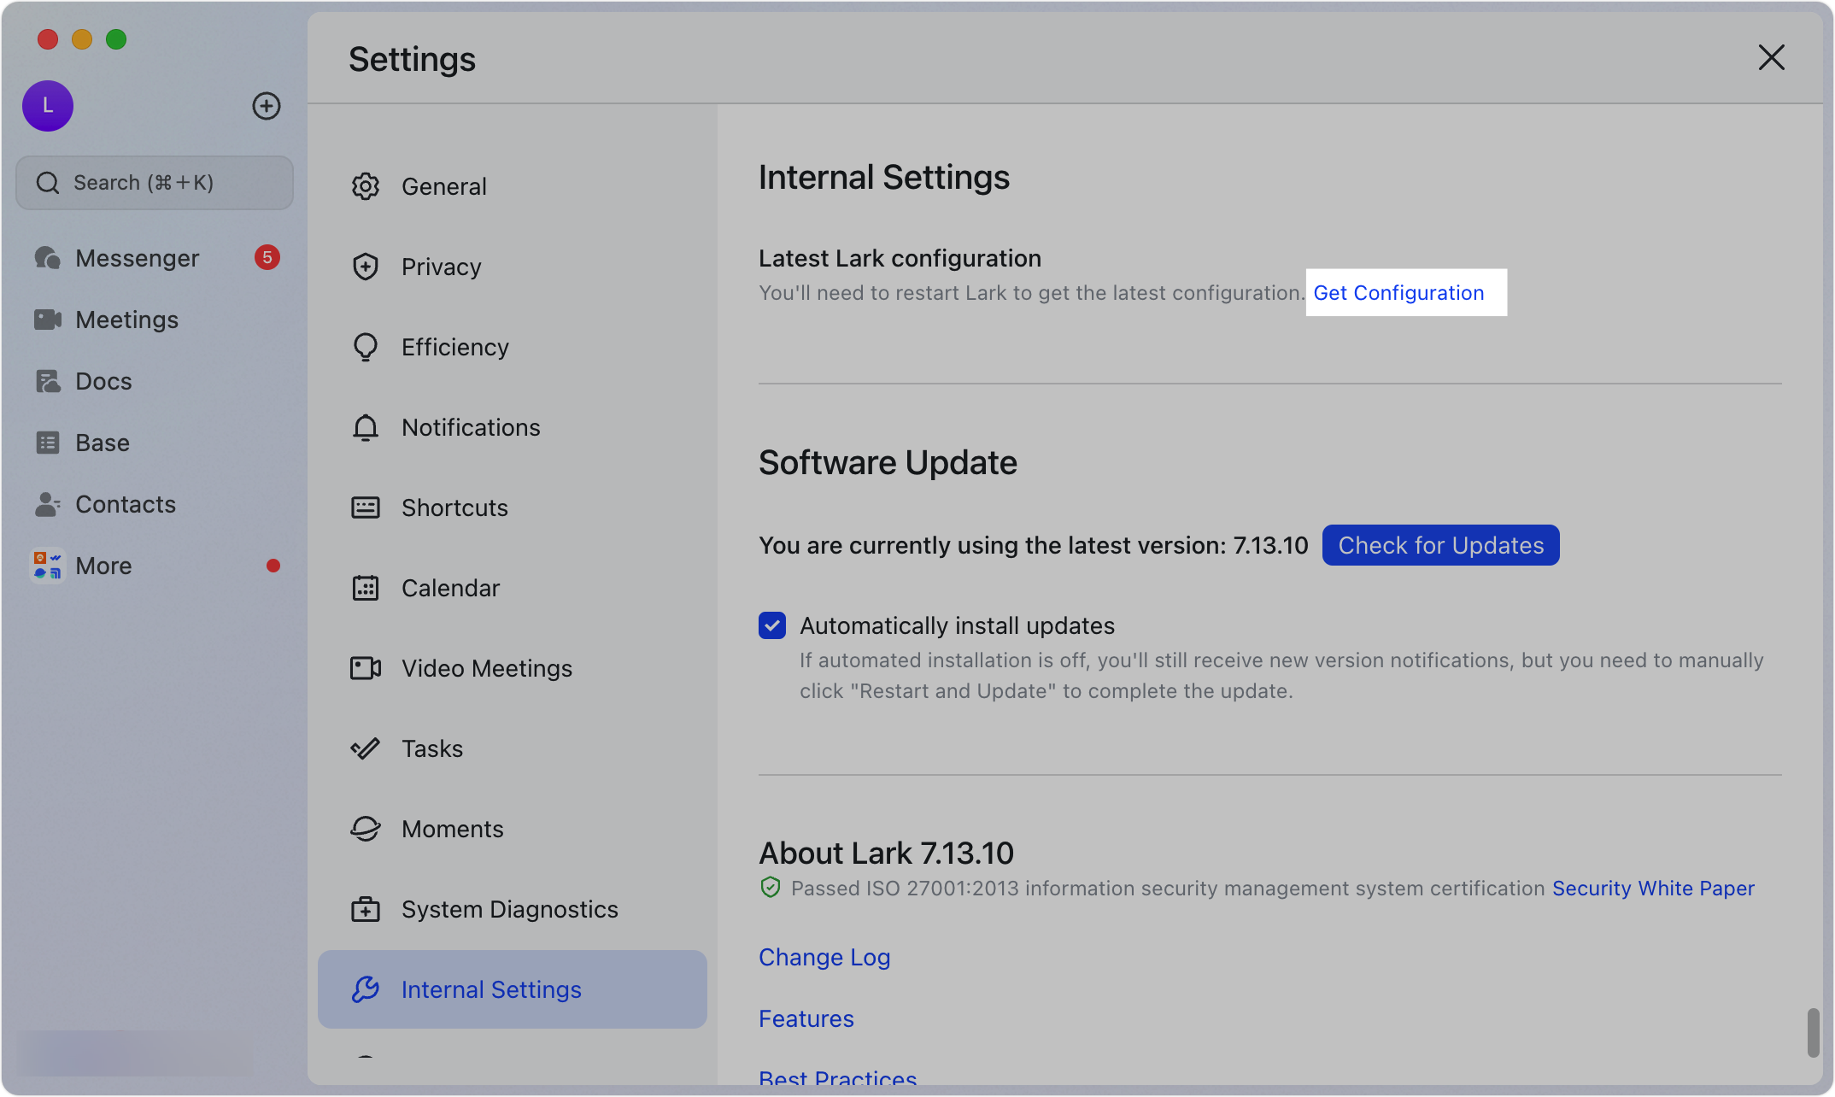Select the Notifications bell icon
The image size is (1835, 1097).
click(366, 427)
